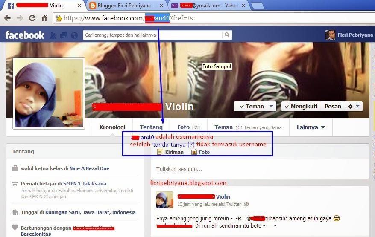375x237 pixels.
Task: Switch to the ymail.com Yahoo tab
Action: [208, 5]
